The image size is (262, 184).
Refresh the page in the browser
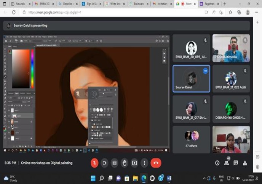14,12
